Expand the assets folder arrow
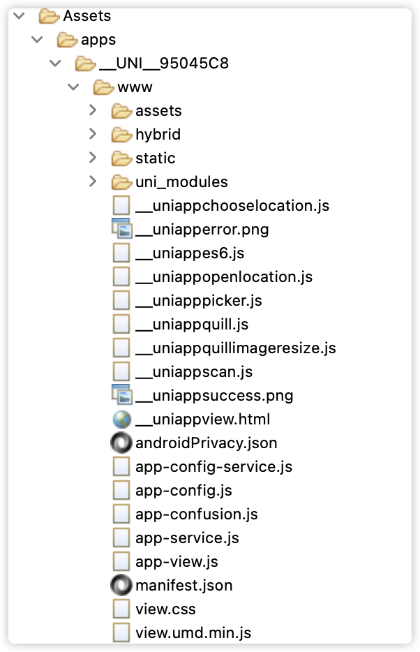Viewport: 420px width, 652px height. [x=93, y=110]
